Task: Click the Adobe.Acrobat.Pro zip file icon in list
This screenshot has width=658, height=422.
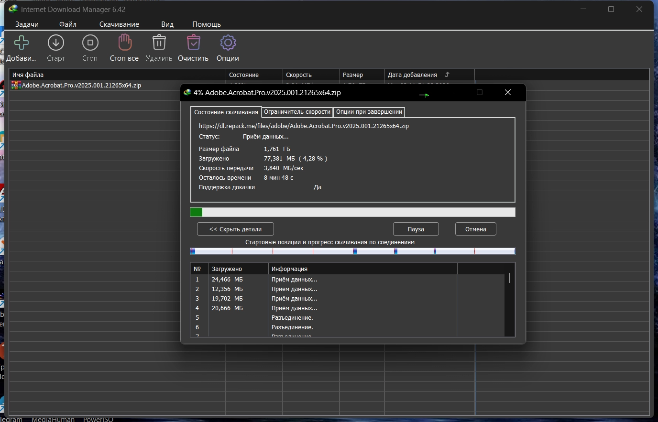Action: pyautogui.click(x=16, y=86)
